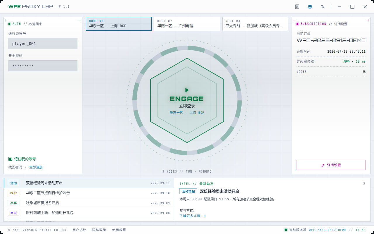Click the 订阅设置 button
The width and height of the screenshot is (374, 234).
click(x=331, y=165)
